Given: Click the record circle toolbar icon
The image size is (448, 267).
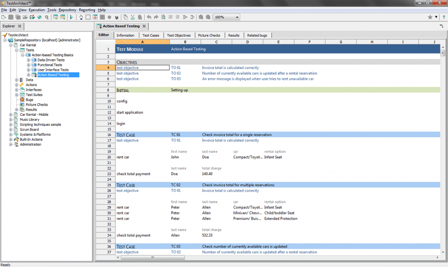Looking at the screenshot, I should [x=109, y=17].
